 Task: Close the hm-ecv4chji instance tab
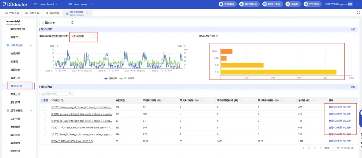coord(87,13)
